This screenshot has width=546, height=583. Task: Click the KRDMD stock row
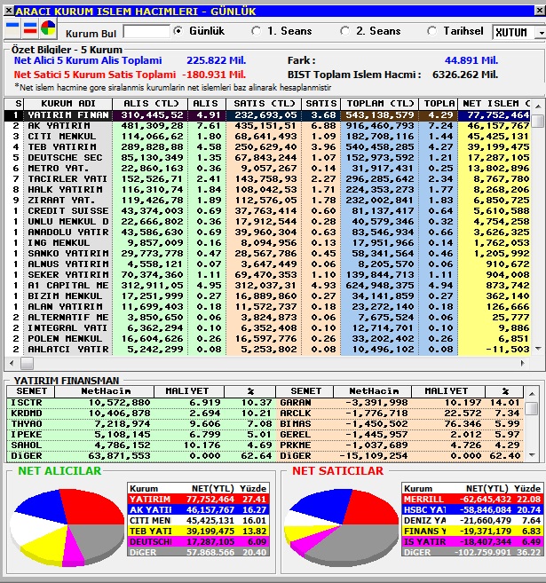tap(141, 414)
